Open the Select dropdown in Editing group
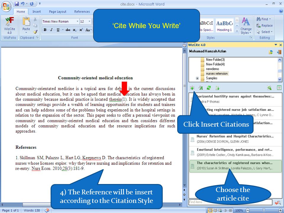284x213 pixels. 264,32
